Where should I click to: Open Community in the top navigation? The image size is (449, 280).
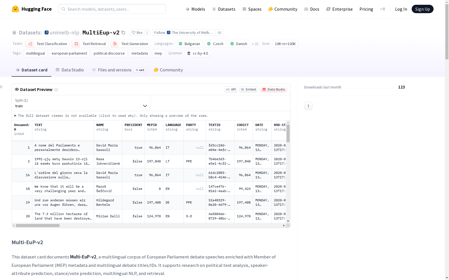tap(283, 9)
